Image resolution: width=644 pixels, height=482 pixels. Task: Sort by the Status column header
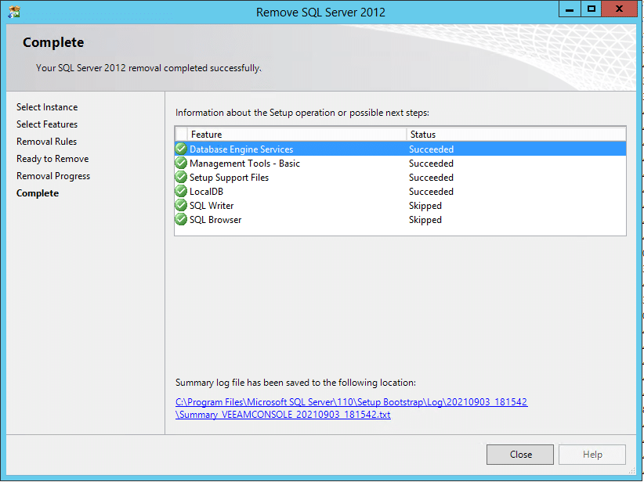click(516, 134)
